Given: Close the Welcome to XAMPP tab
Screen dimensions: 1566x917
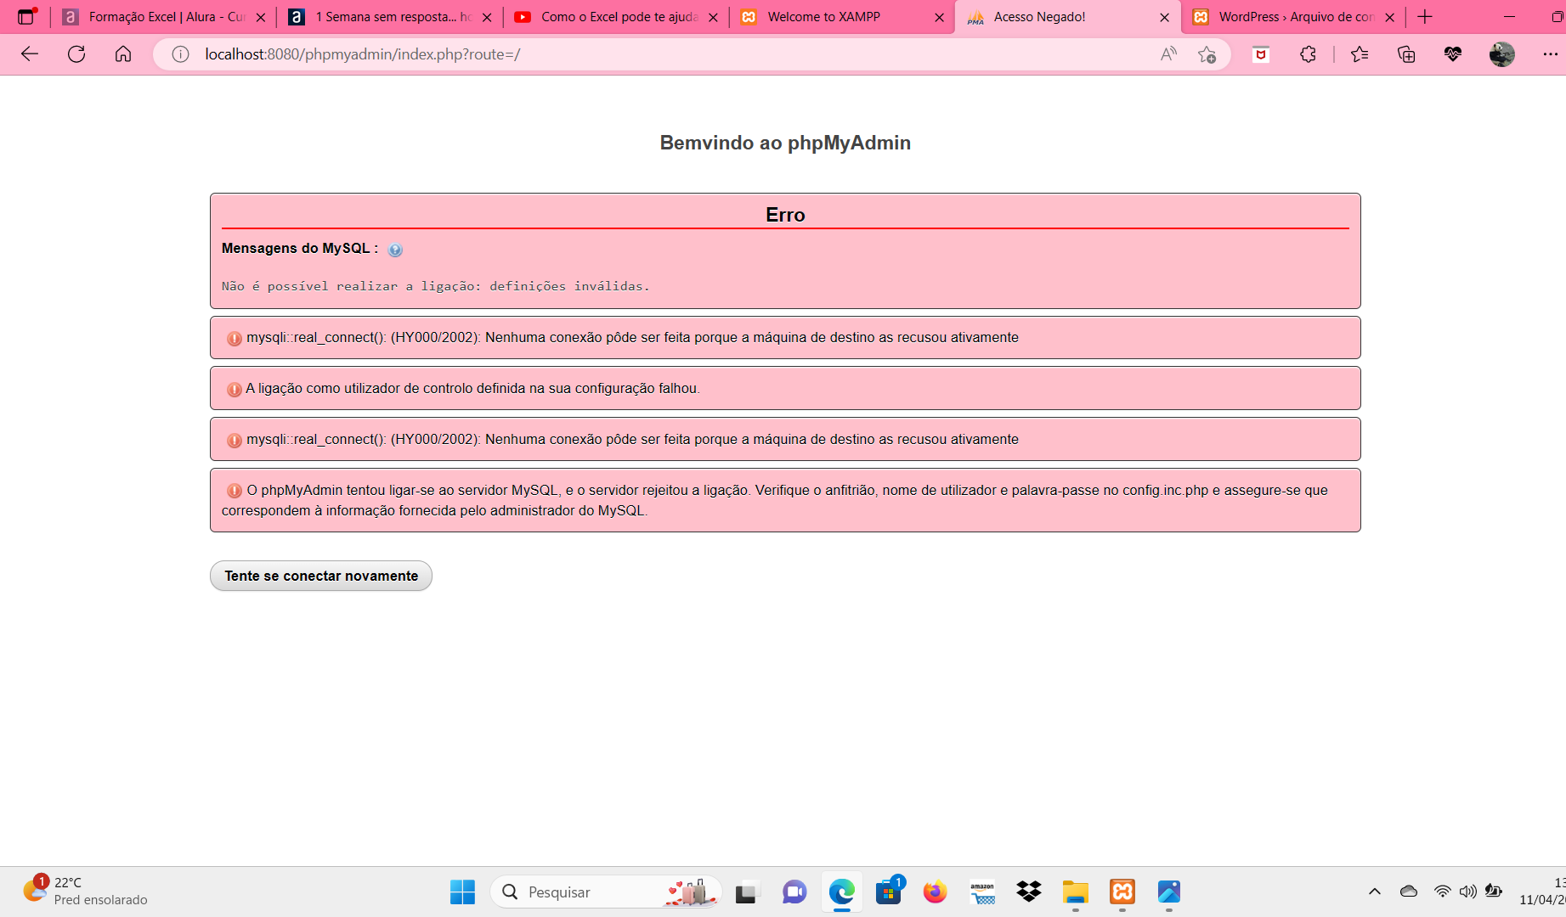Looking at the screenshot, I should (x=939, y=17).
